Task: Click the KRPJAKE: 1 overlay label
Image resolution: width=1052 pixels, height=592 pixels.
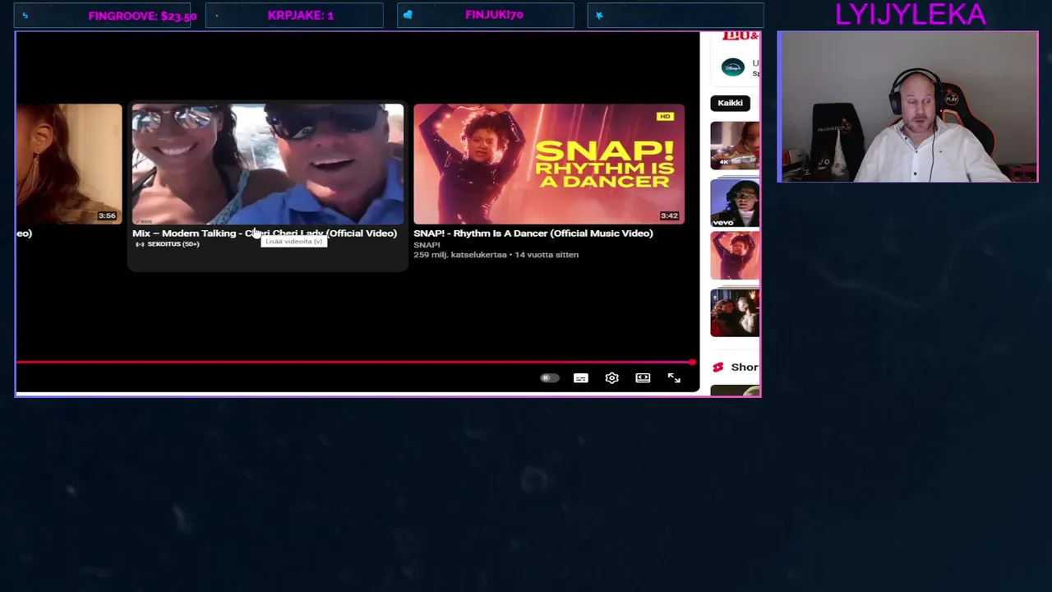Action: (x=300, y=15)
